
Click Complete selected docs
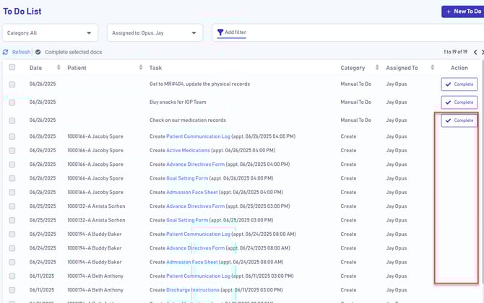pyautogui.click(x=73, y=52)
